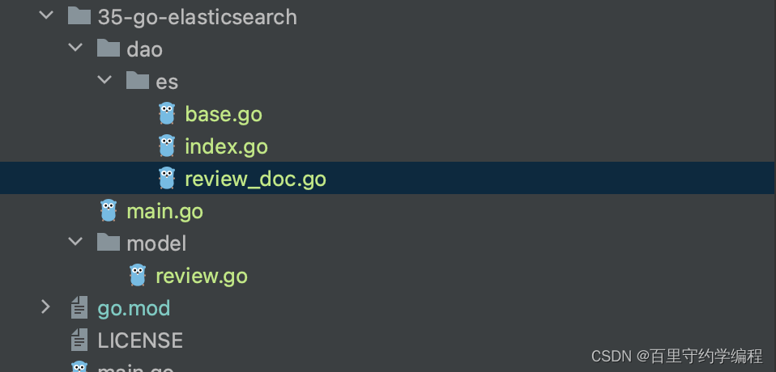Viewport: 776px width, 372px height.
Task: Select the base.go file name
Action: click(224, 114)
